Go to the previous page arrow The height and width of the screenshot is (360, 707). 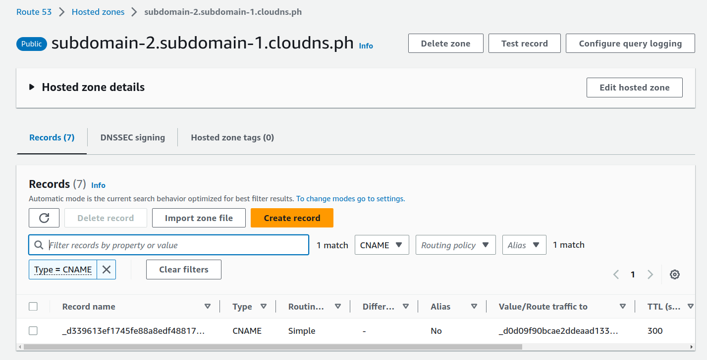616,274
